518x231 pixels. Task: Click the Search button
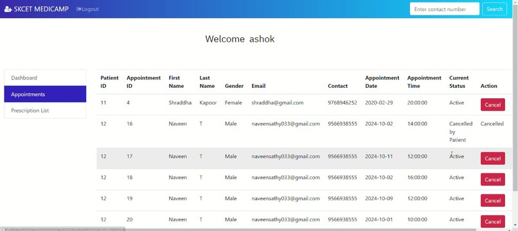(494, 9)
